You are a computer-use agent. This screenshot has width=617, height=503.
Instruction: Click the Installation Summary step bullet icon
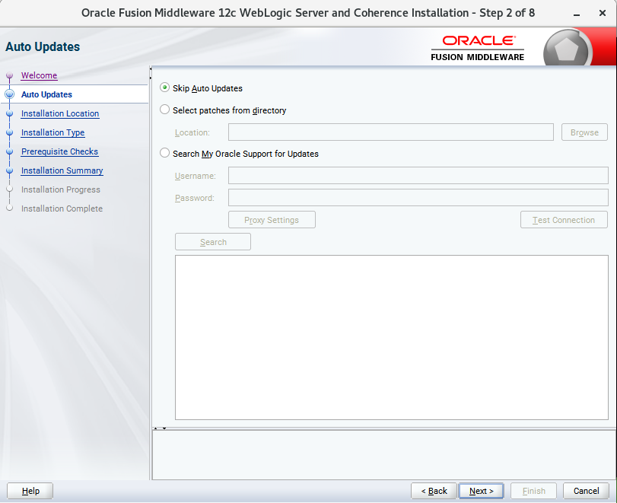(x=9, y=171)
